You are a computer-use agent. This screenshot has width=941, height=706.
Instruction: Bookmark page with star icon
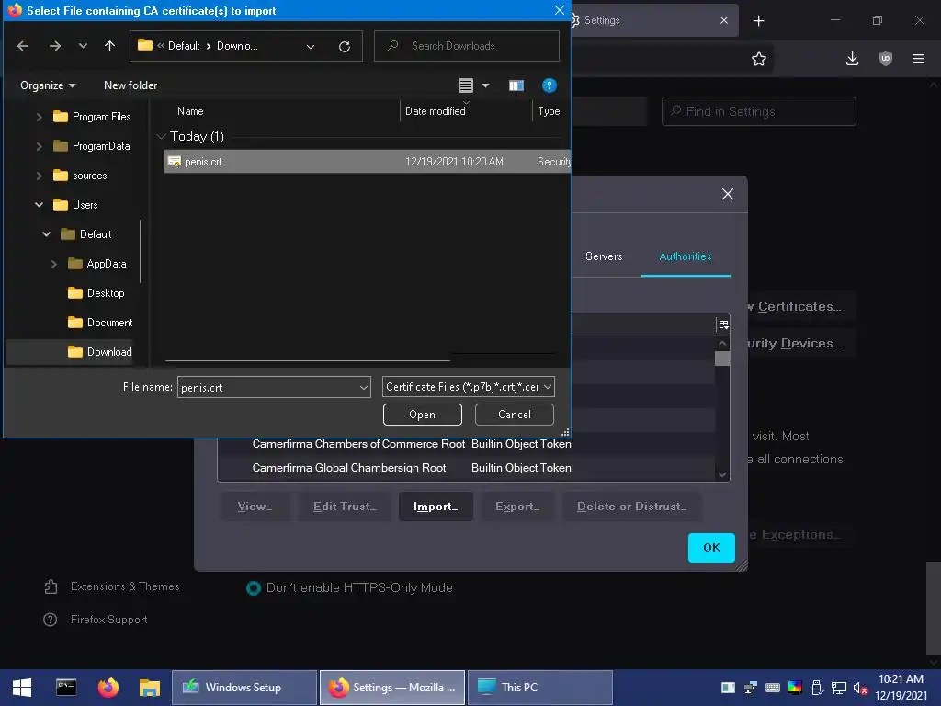[758, 59]
